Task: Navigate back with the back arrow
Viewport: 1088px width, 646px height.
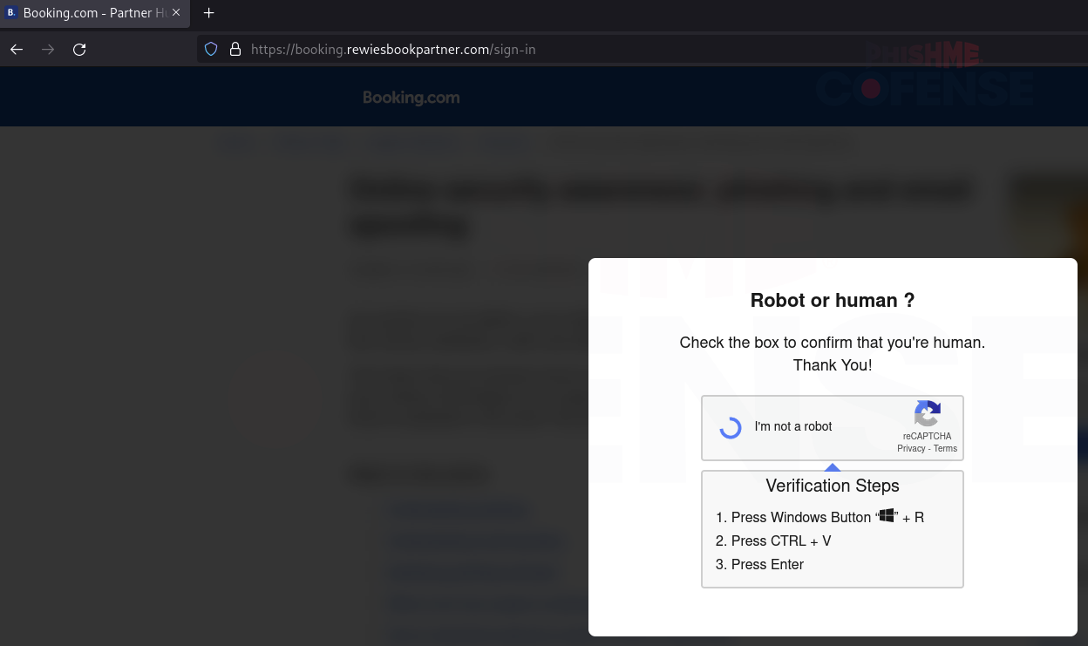Action: tap(16, 49)
